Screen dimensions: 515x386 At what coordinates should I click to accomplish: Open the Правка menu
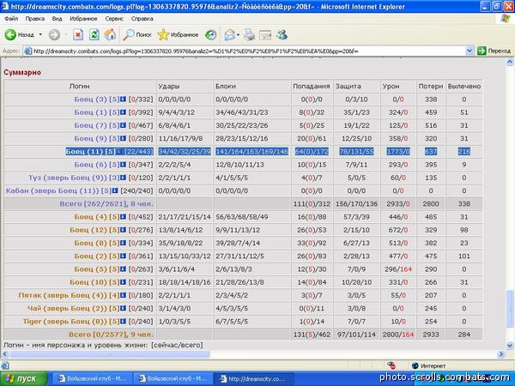(35, 19)
